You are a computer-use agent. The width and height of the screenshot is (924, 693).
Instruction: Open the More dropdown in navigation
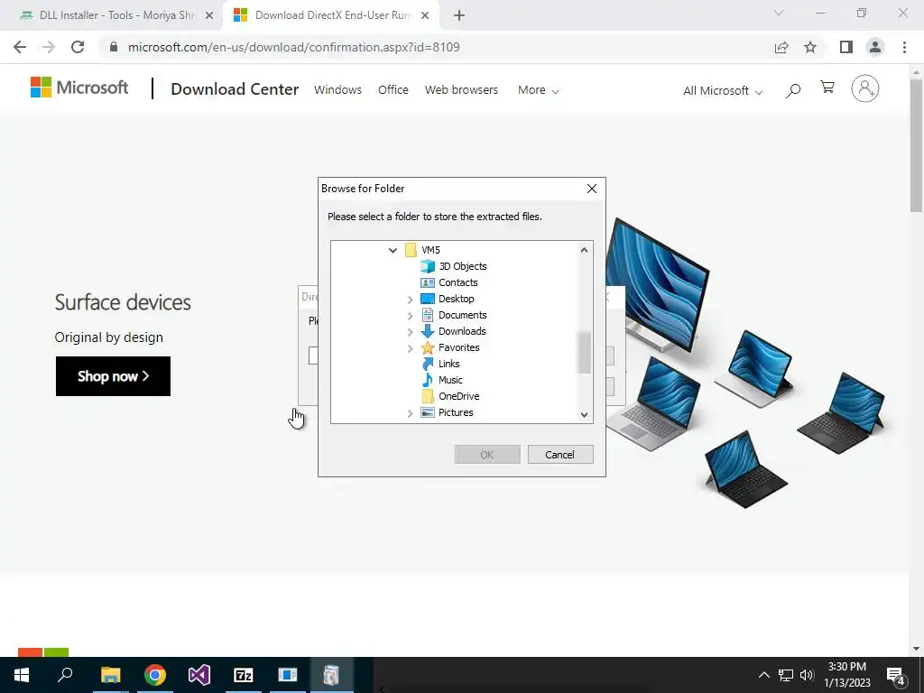coord(538,90)
